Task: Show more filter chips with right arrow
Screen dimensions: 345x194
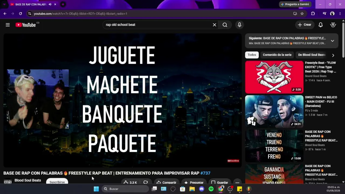Action: pyautogui.click(x=333, y=55)
